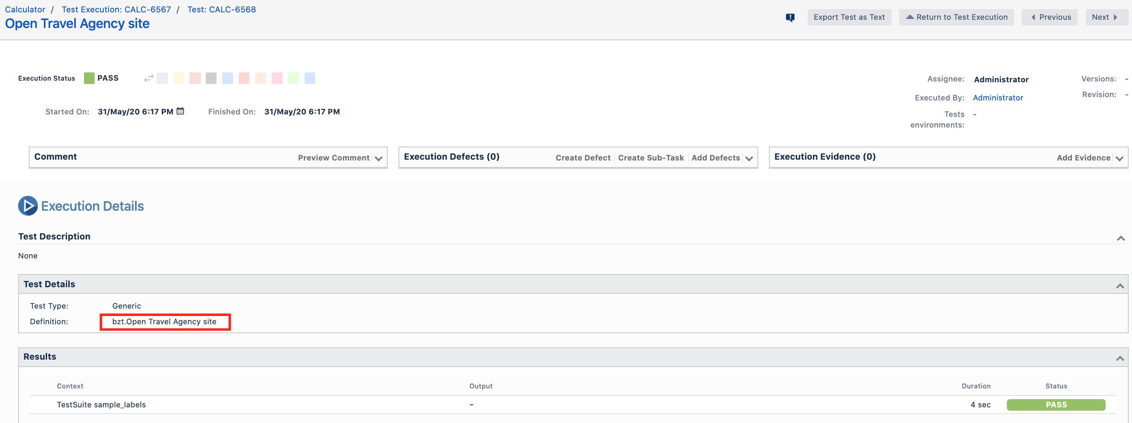
Task: Open the Calculator breadcrumb link
Action: [25, 9]
